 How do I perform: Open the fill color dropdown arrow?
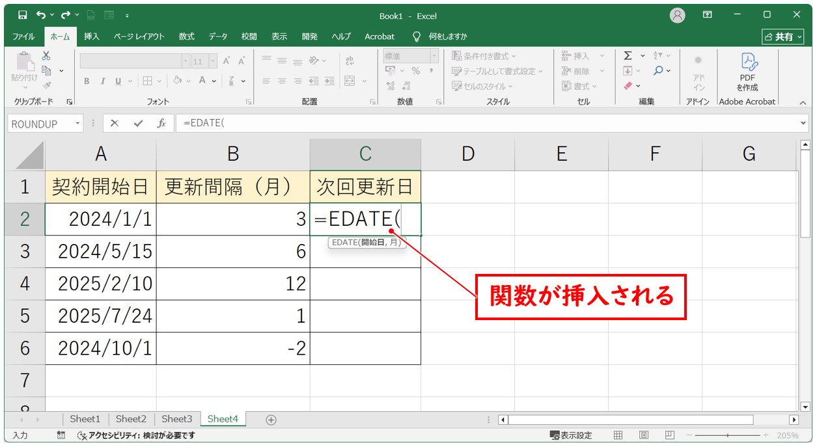point(187,81)
